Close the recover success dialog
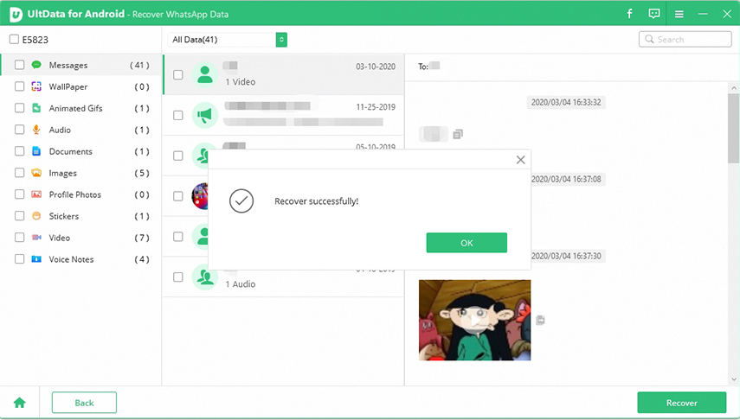This screenshot has width=740, height=420. (520, 160)
